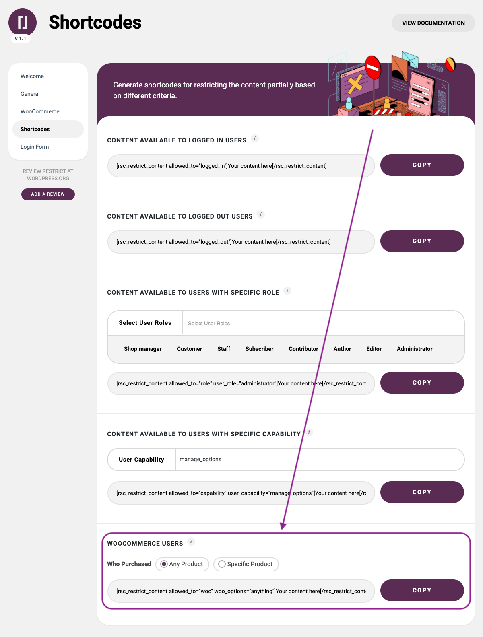
Task: Click info icon beside Specific Role heading
Action: 287,291
